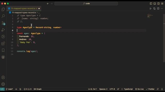Click the code search command center
The width and height of the screenshot is (165, 92).
coord(86,4)
